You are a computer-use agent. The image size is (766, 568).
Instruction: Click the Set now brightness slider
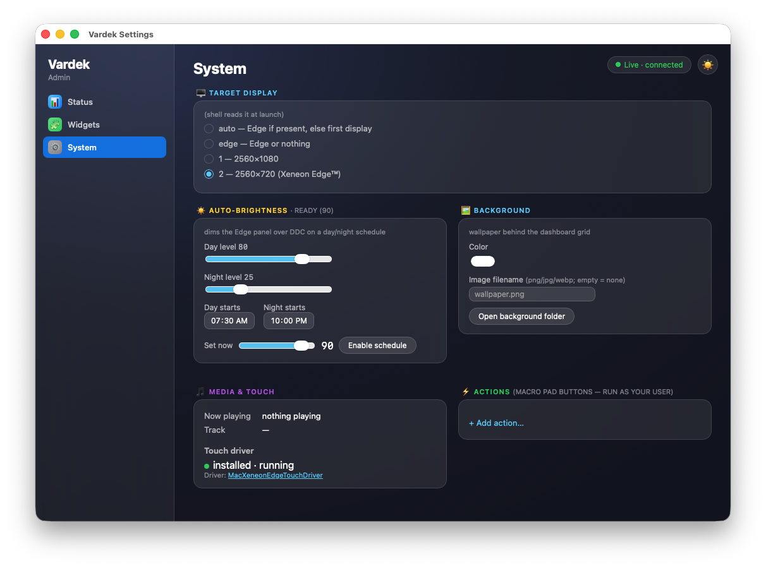pyautogui.click(x=277, y=346)
